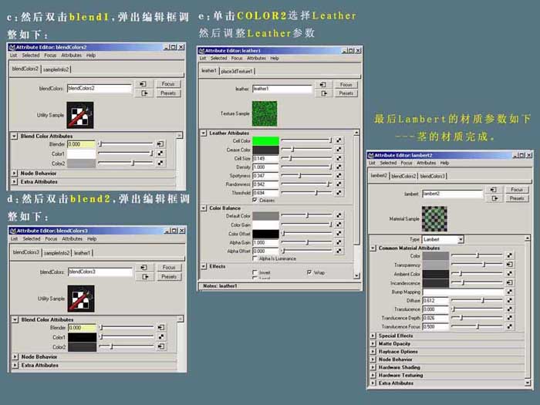Viewport: 540px width, 405px height.
Task: Toggle the Invert checkbox under Effects
Action: pyautogui.click(x=255, y=272)
